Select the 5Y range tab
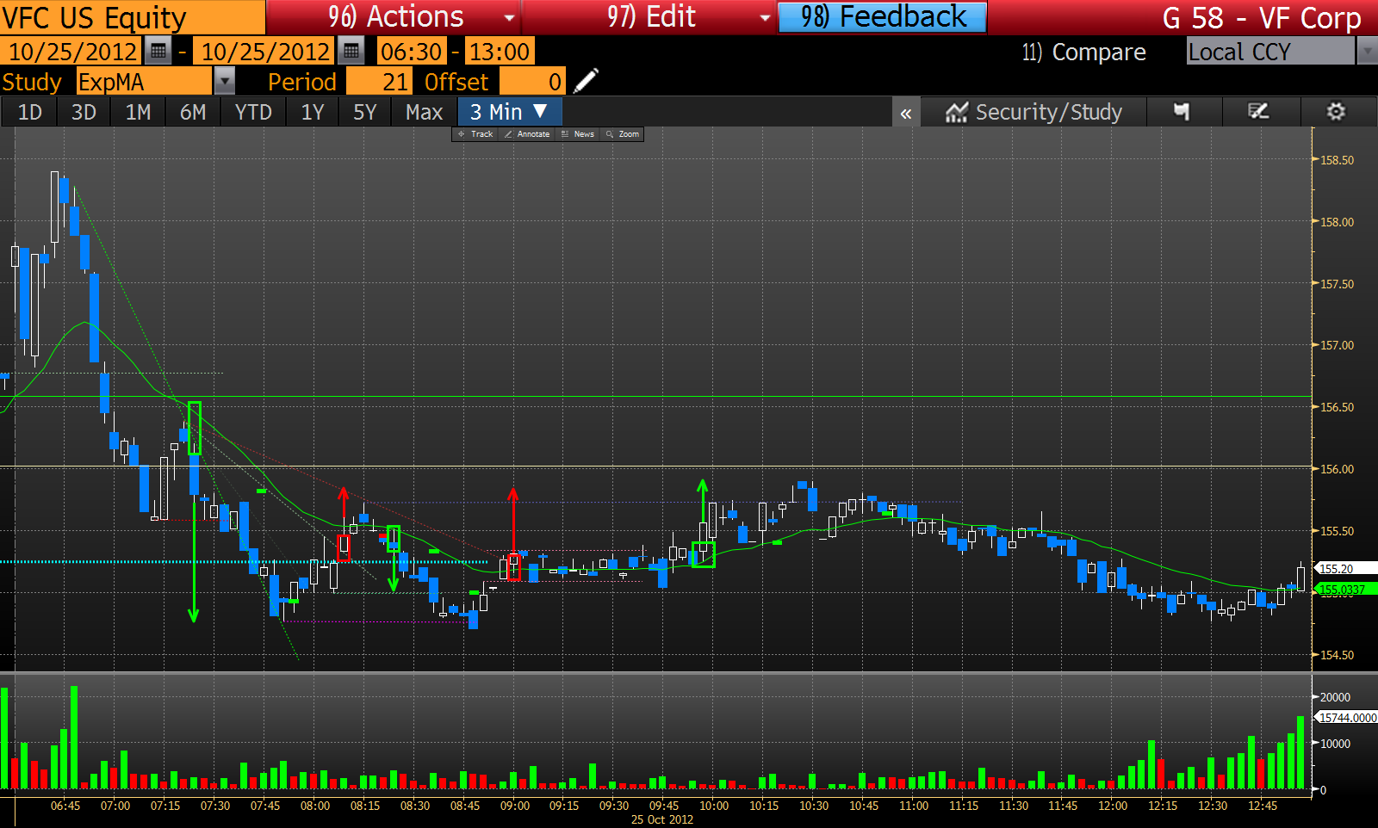Viewport: 1378px width, 828px height. click(x=365, y=113)
